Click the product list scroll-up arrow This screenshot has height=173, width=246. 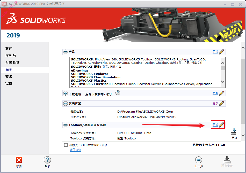pyautogui.click(x=223, y=63)
